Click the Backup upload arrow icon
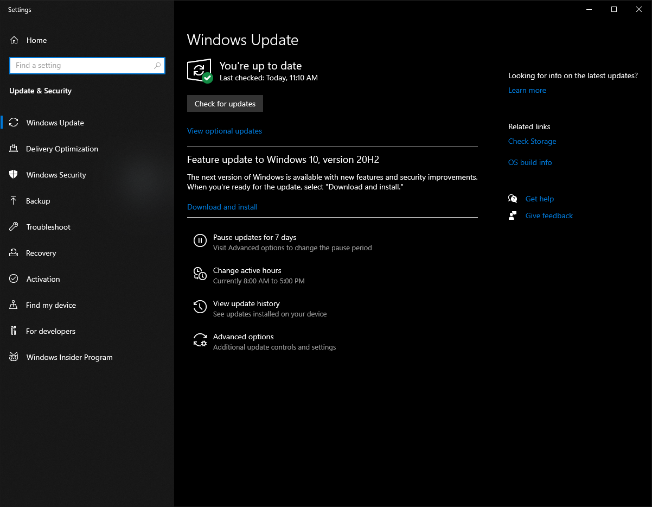Viewport: 652px width, 507px height. (x=14, y=201)
